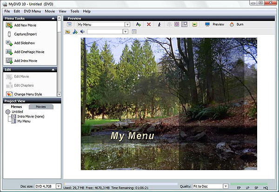Click the Add Text icon in toolbar
279x192 pixels.
(138, 24)
